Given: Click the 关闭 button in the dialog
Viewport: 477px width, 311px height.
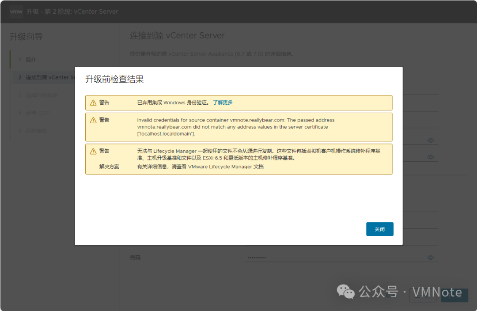Looking at the screenshot, I should (x=380, y=229).
